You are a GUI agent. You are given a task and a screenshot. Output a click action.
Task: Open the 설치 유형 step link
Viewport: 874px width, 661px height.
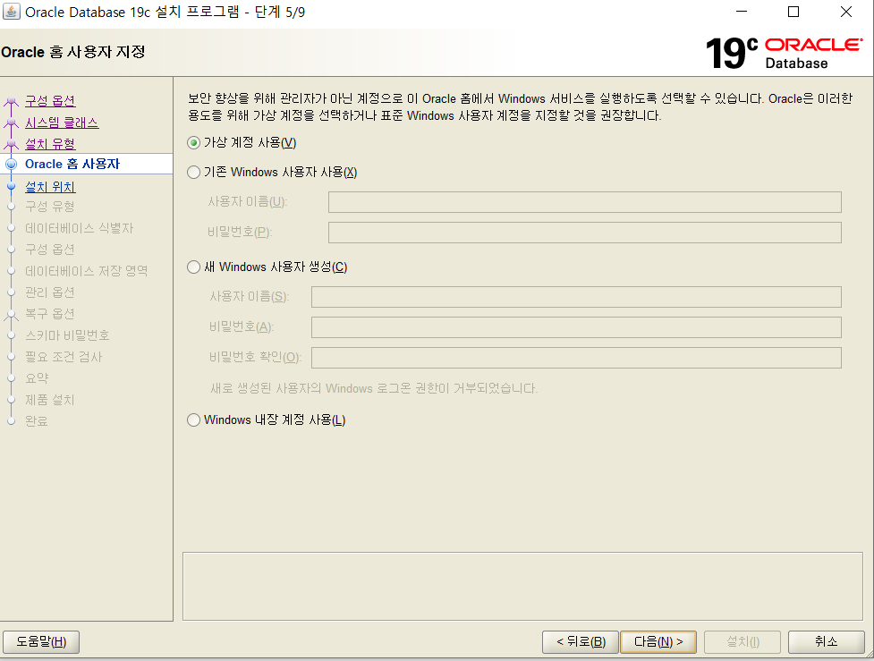(50, 144)
